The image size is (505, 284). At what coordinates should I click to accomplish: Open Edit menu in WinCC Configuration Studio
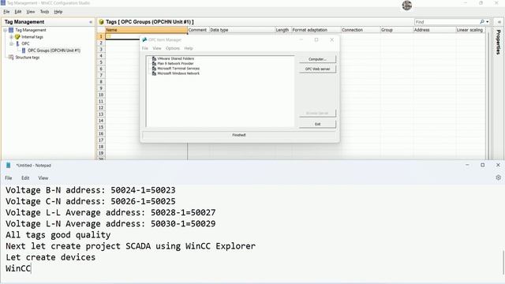(x=18, y=12)
